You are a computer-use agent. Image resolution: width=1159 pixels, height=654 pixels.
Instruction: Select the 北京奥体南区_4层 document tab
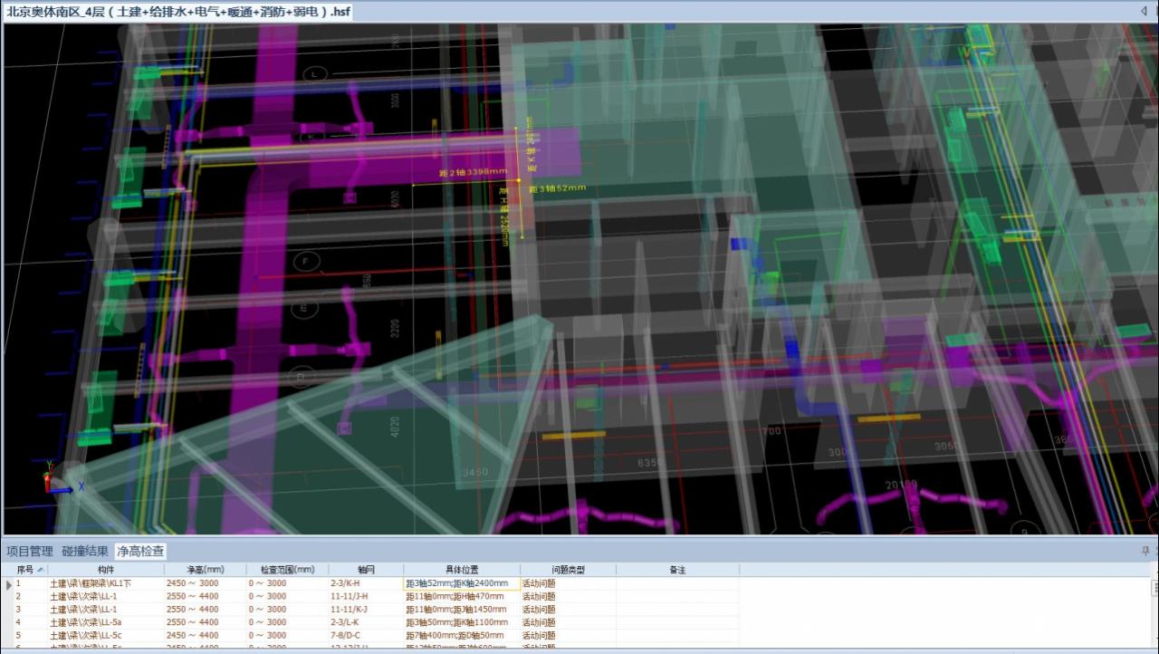(x=177, y=12)
